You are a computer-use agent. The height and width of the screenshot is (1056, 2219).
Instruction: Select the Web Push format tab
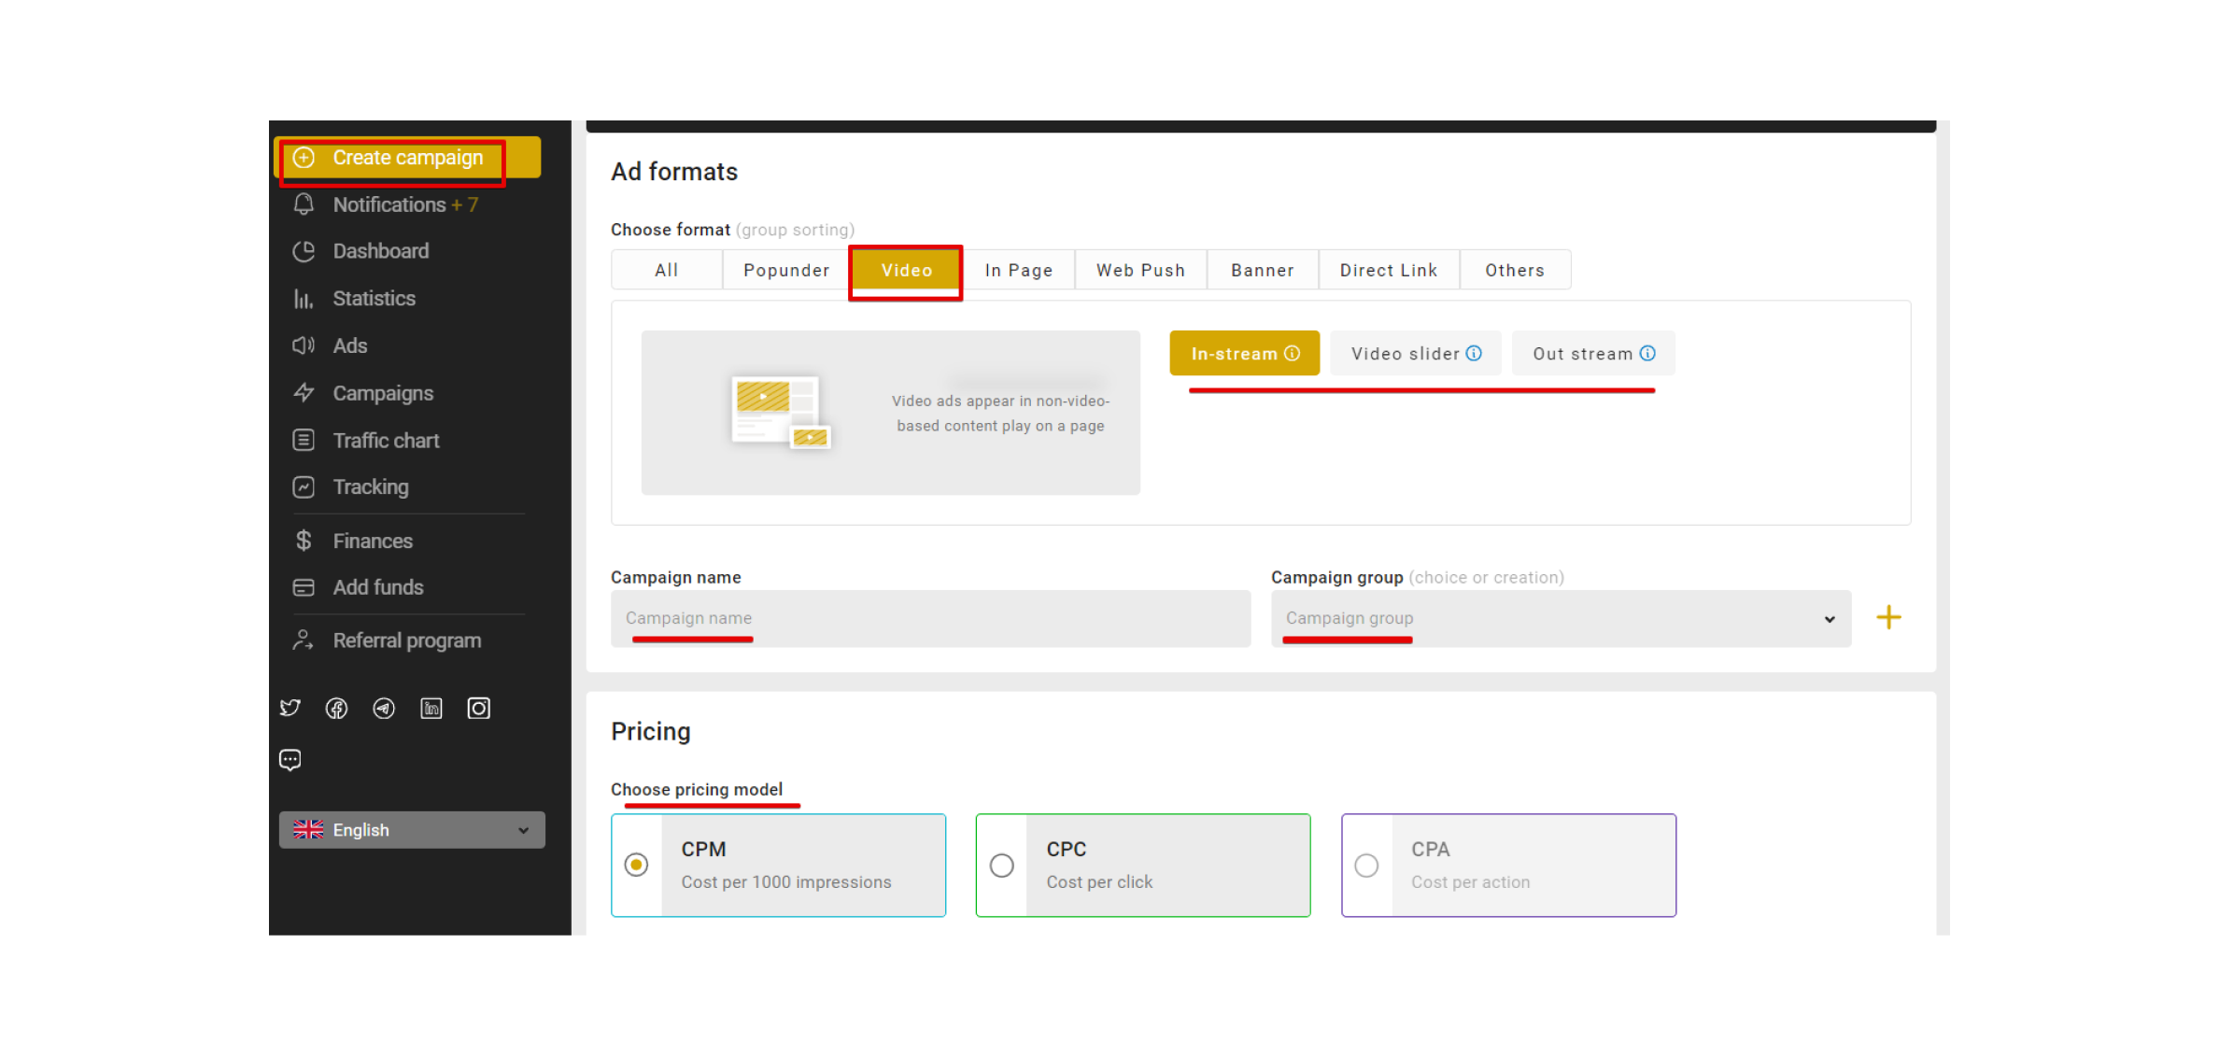click(x=1140, y=270)
